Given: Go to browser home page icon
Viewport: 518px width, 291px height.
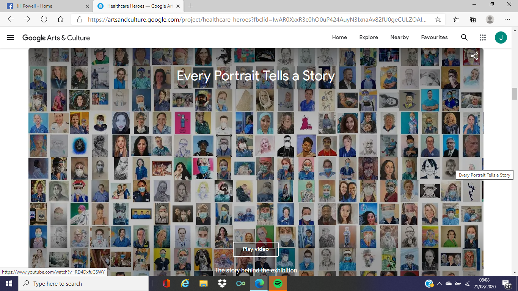Looking at the screenshot, I should (61, 20).
